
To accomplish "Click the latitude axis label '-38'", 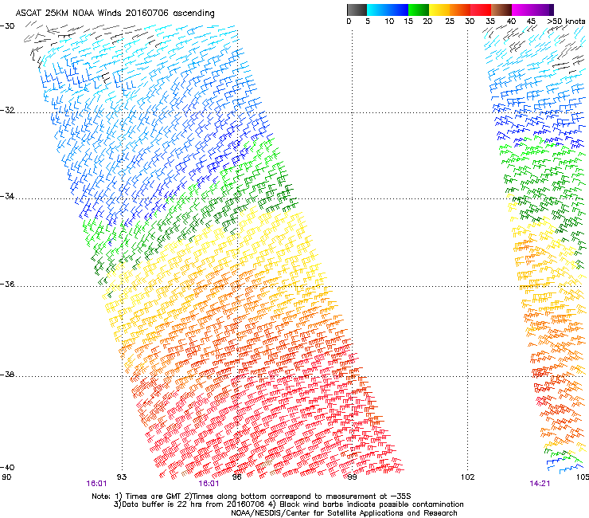I will pos(7,375).
